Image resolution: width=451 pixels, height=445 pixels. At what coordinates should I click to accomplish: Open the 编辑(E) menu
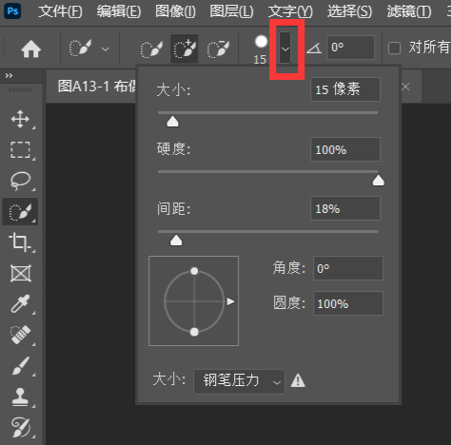(x=119, y=11)
